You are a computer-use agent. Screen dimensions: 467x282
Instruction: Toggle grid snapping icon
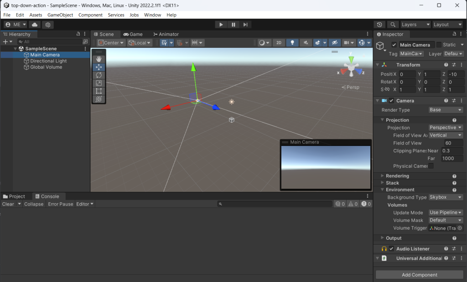click(179, 43)
